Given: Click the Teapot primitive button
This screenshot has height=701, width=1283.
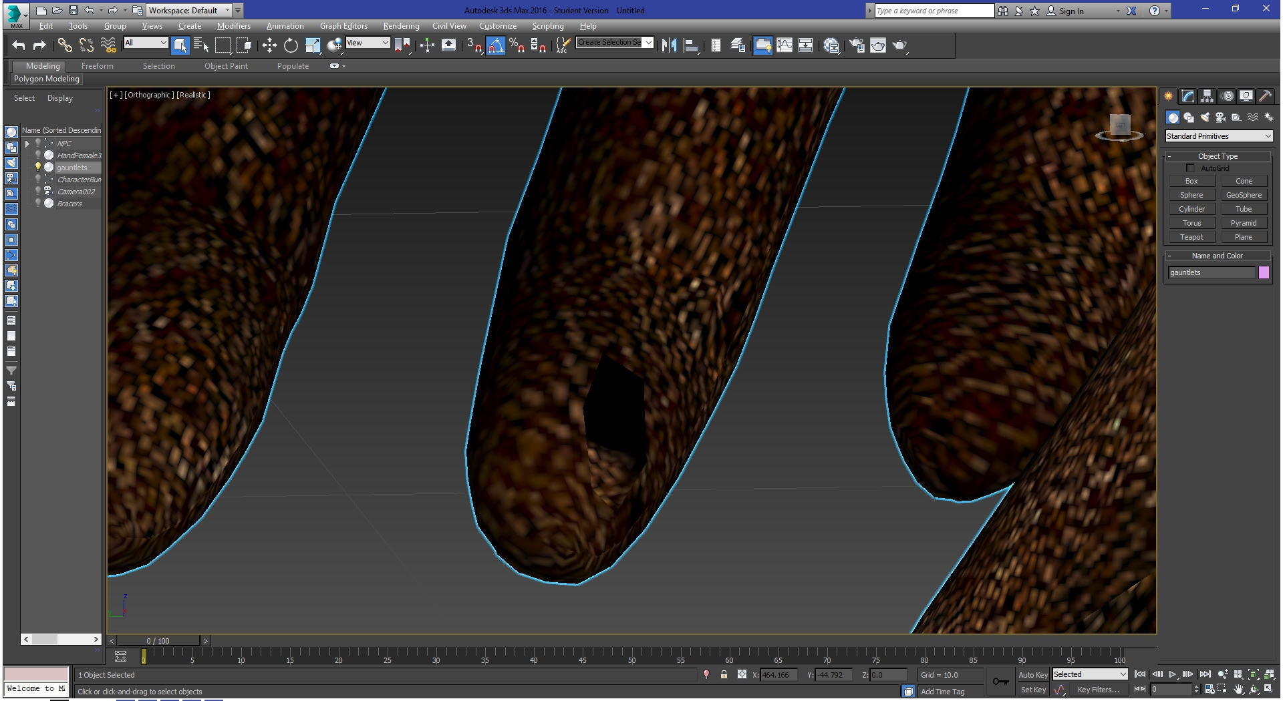Looking at the screenshot, I should pyautogui.click(x=1191, y=237).
